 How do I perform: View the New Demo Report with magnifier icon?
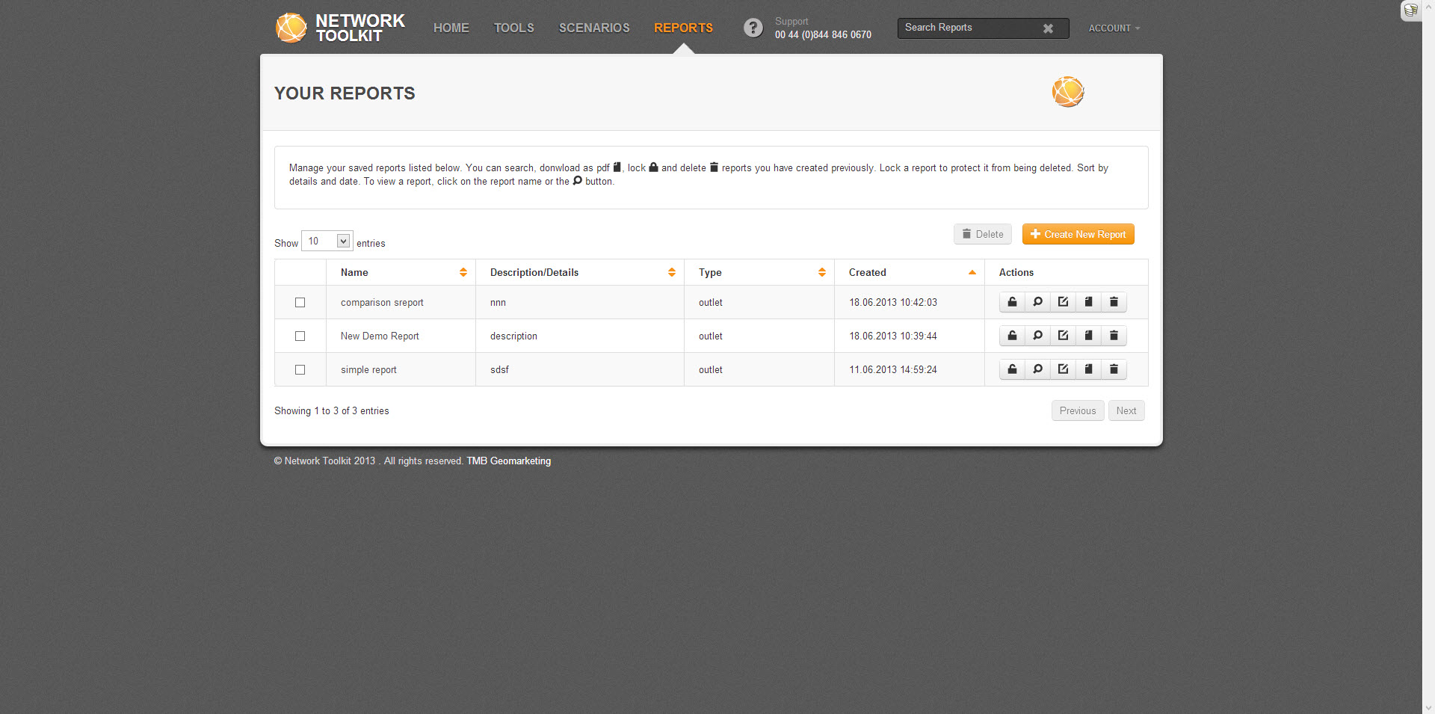click(x=1037, y=336)
